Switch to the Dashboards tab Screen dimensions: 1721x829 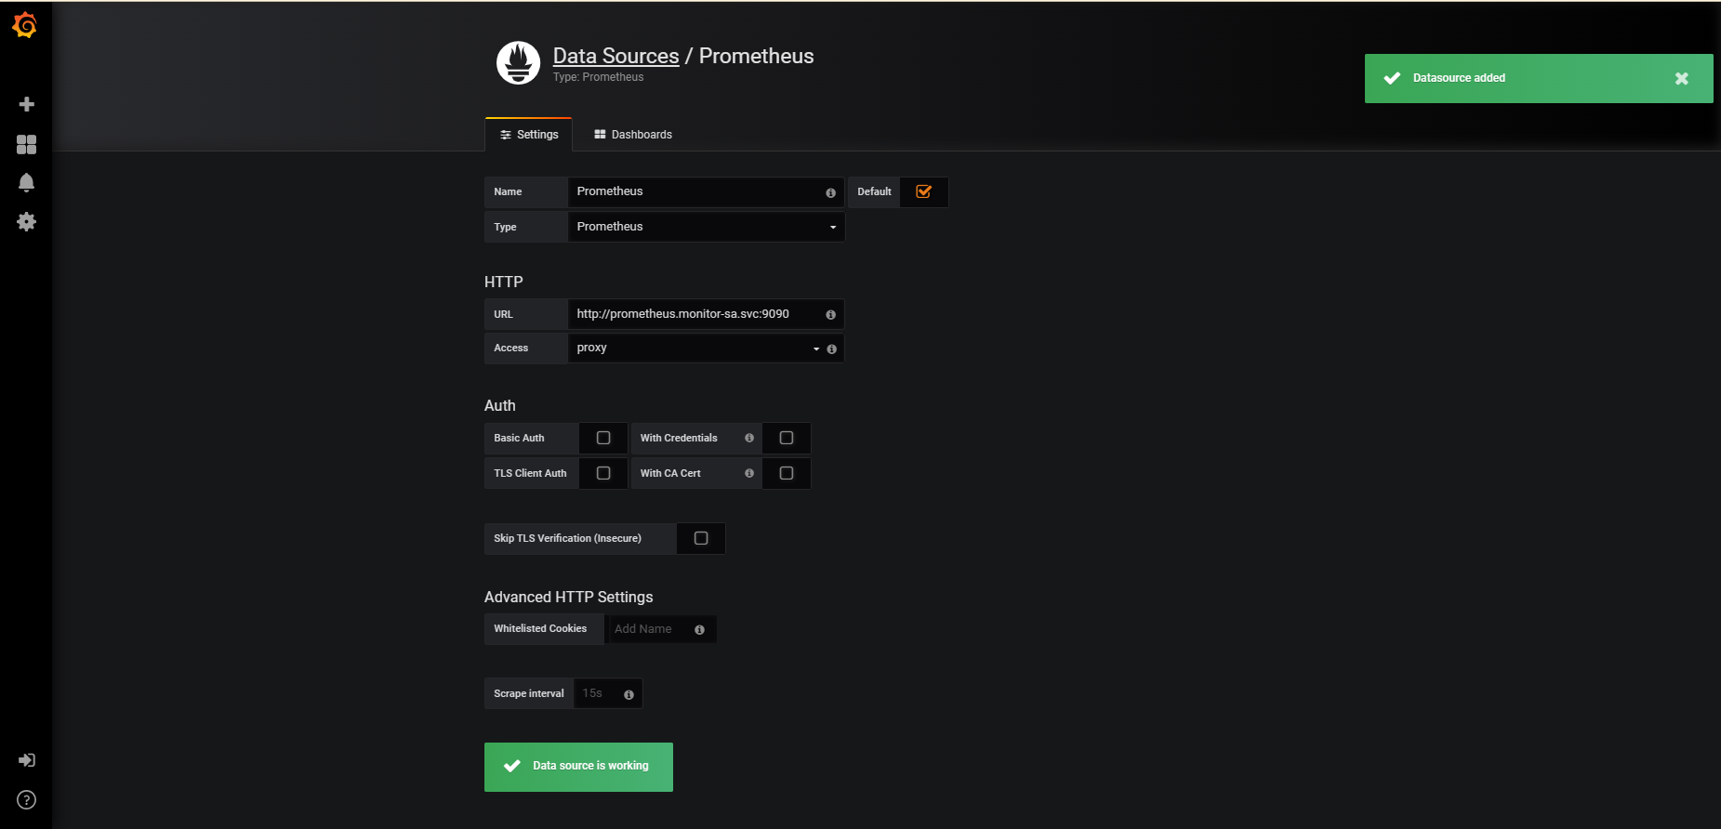coord(632,135)
